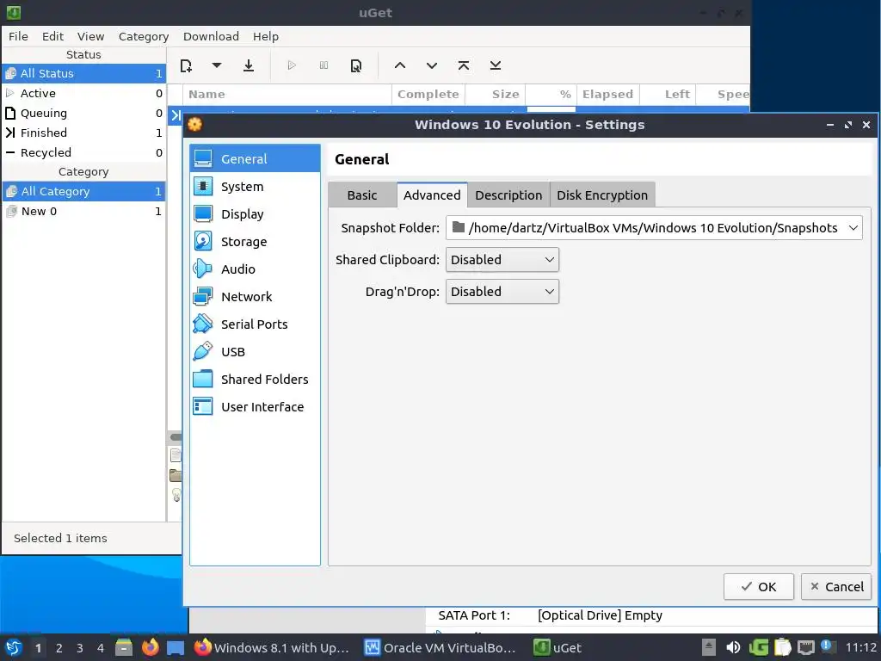This screenshot has height=661, width=881.
Task: Open the USB settings page
Action: click(x=255, y=352)
